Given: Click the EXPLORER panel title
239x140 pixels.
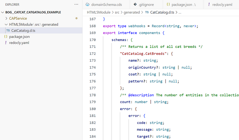Looking at the screenshot, I should click(12, 5).
